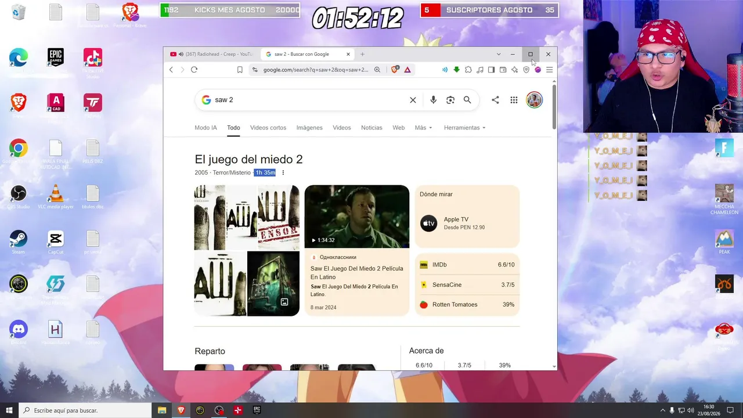Open the Saw censored poster image
This screenshot has height=418, width=743.
click(279, 218)
